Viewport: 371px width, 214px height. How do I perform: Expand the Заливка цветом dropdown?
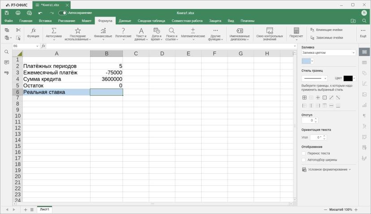328,53
